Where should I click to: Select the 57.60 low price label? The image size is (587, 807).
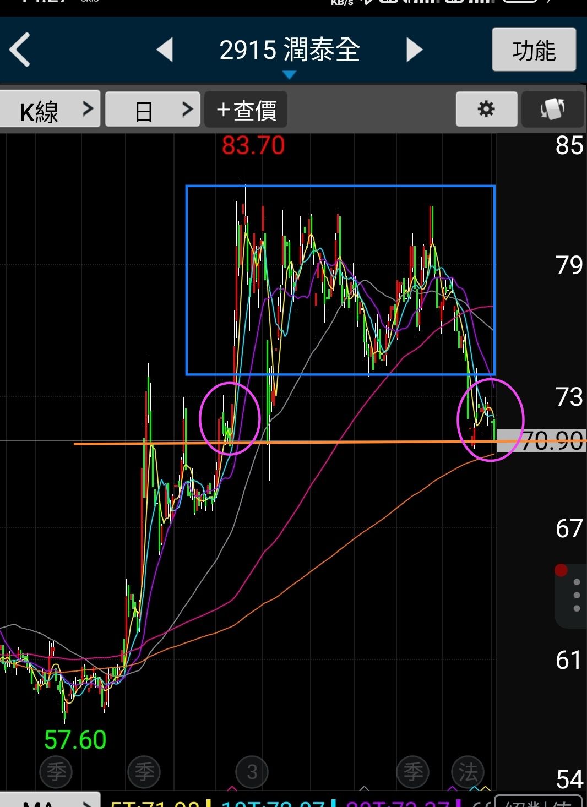point(75,739)
